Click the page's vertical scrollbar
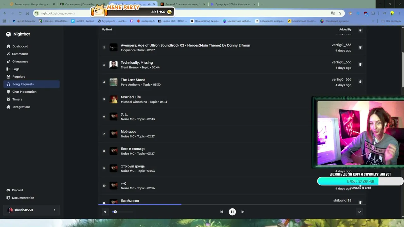 [x=402, y=69]
